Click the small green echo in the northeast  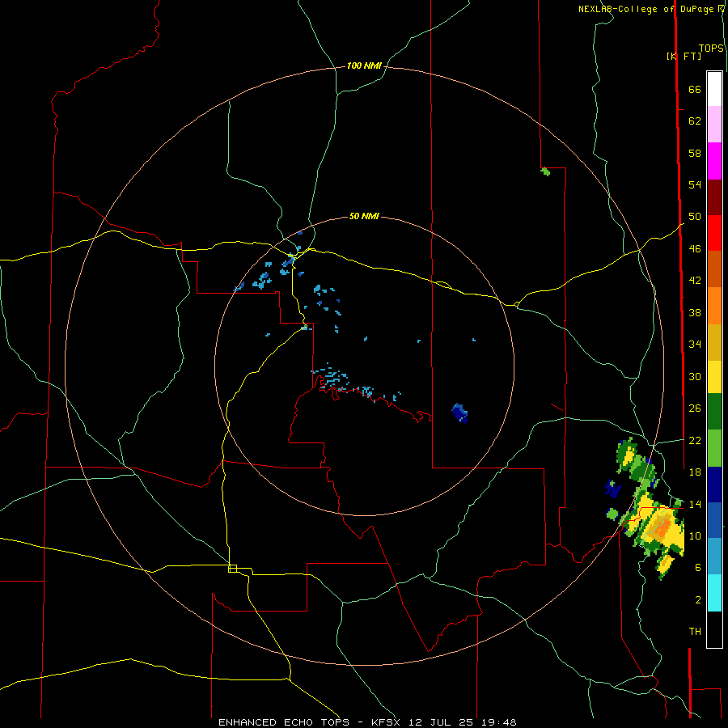click(545, 171)
